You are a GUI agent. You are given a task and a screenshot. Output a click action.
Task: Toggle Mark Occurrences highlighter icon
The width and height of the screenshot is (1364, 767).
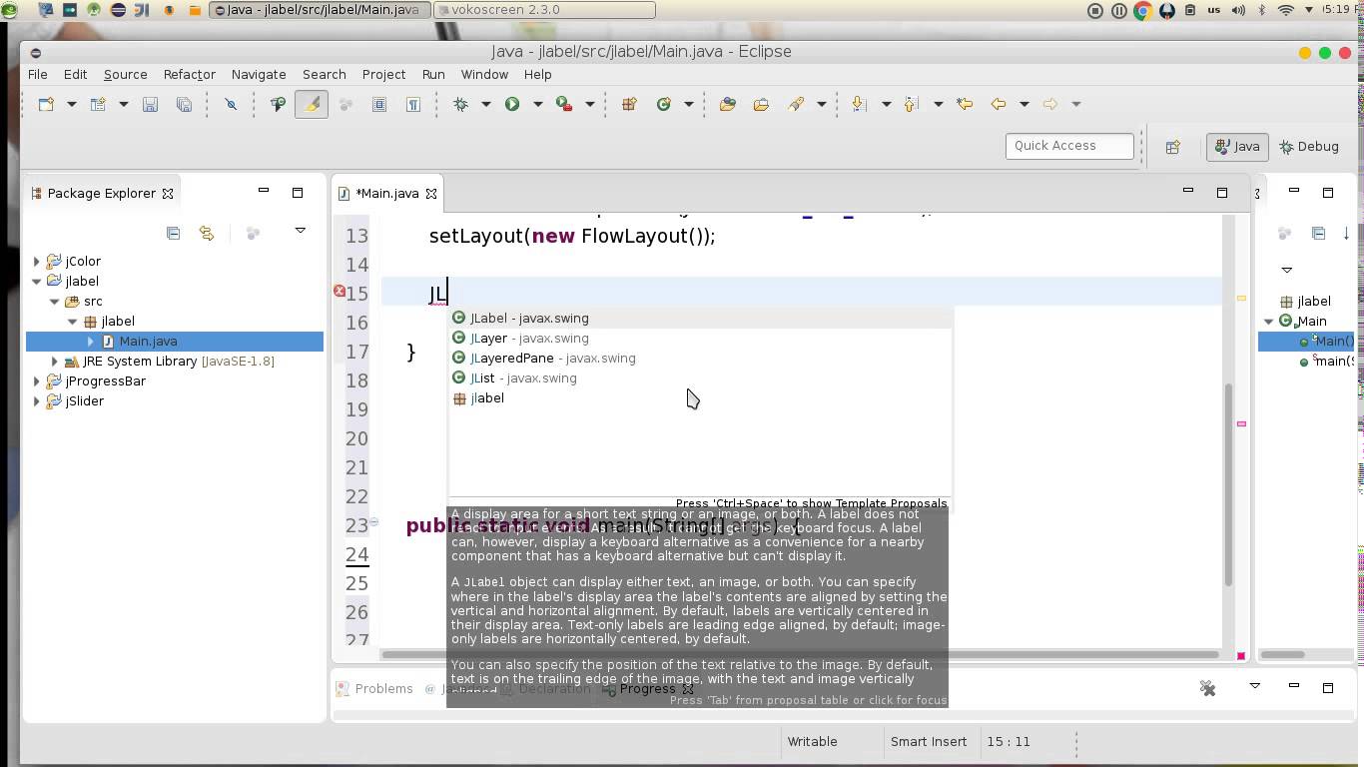(x=312, y=104)
